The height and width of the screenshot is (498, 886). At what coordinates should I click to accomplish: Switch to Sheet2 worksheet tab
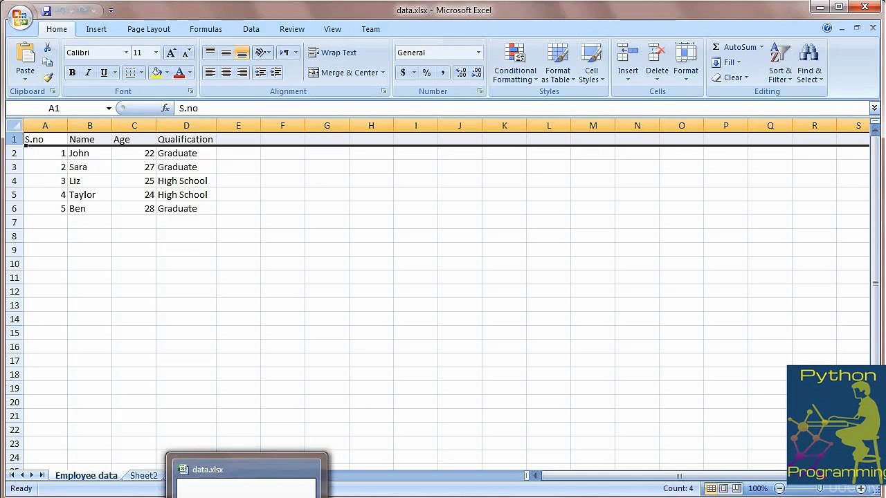143,475
